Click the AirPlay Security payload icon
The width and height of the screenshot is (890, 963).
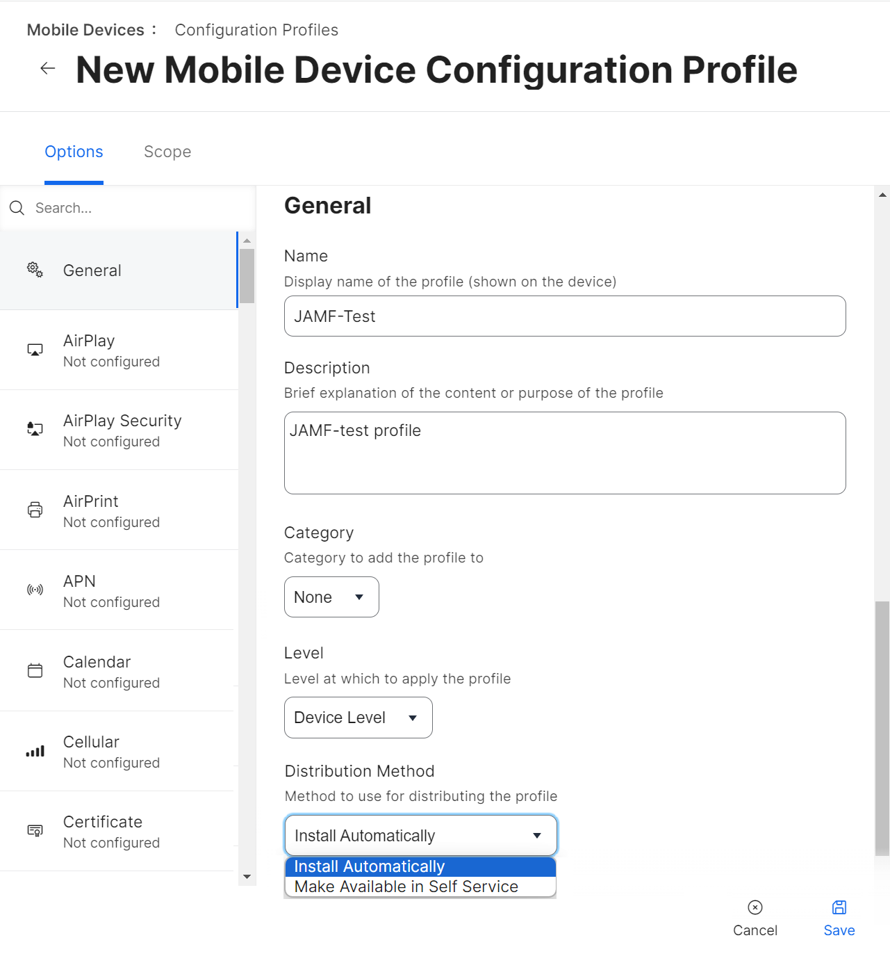(35, 429)
